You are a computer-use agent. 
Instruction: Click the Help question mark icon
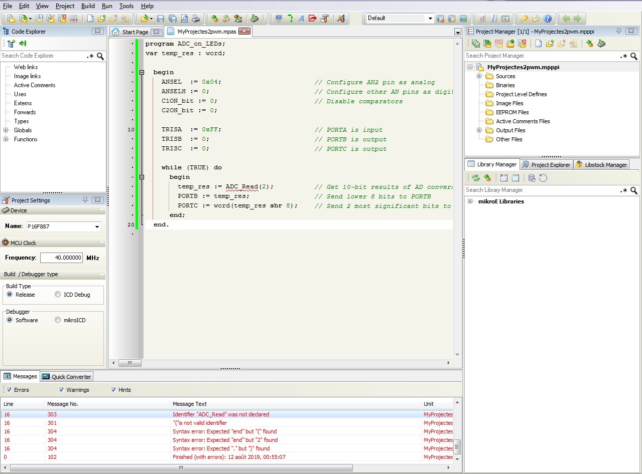click(x=548, y=19)
